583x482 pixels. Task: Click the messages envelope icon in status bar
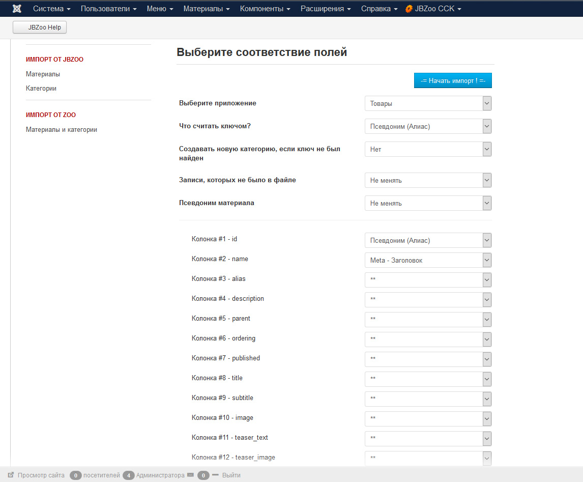point(190,475)
